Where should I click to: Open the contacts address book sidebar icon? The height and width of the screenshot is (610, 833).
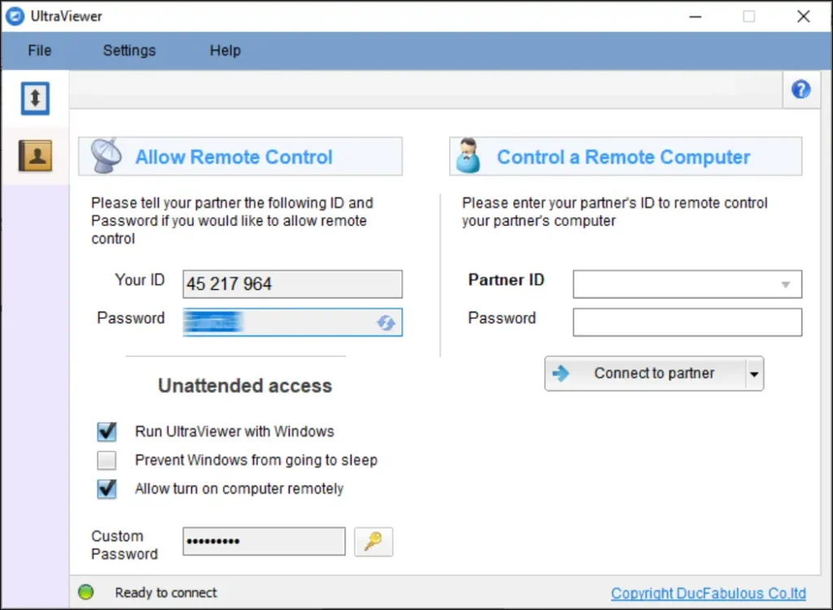tap(35, 155)
